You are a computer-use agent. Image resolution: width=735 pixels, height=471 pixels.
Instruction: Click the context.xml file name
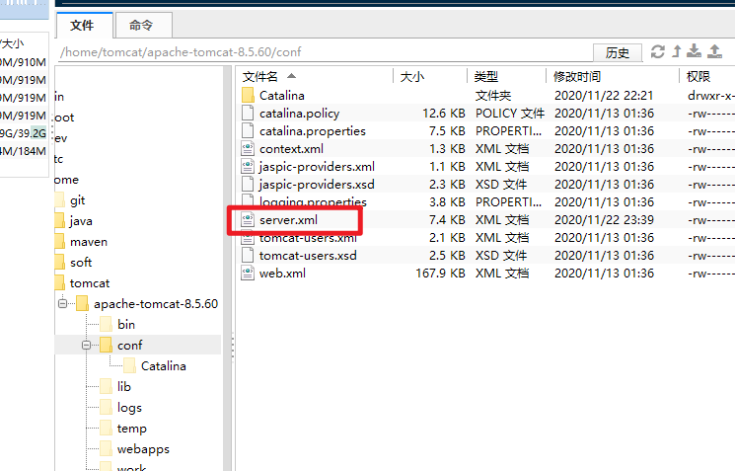click(x=291, y=149)
